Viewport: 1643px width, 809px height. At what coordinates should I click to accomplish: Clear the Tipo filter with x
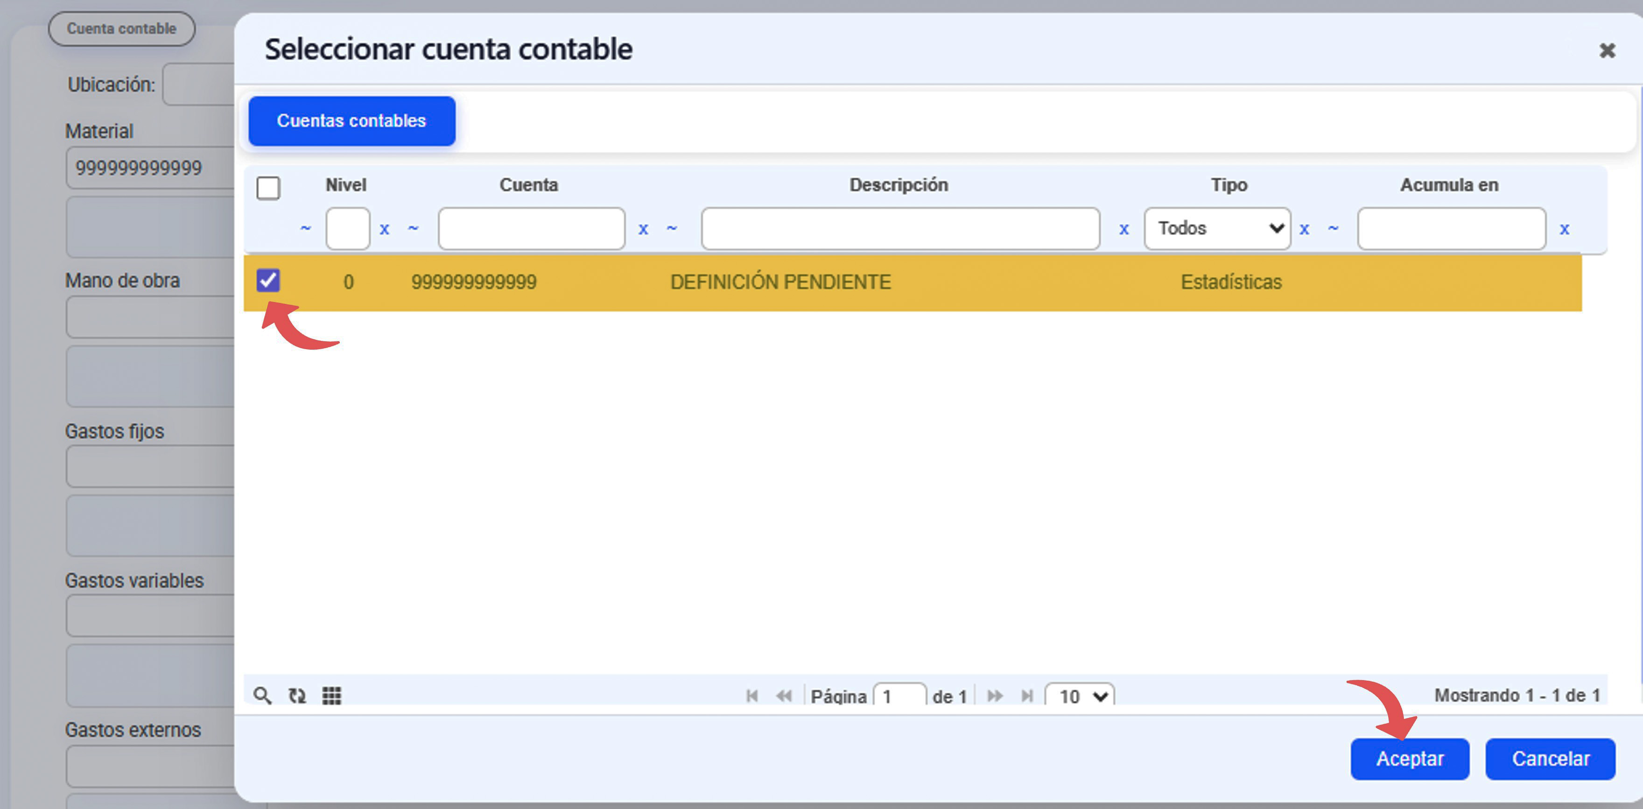(x=1304, y=229)
